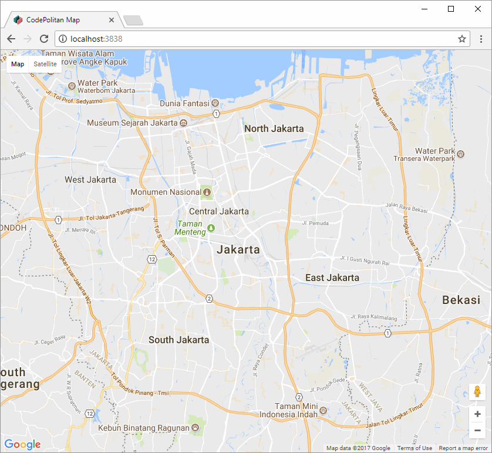Reload the page with refresh icon
The width and height of the screenshot is (492, 453).
[44, 39]
